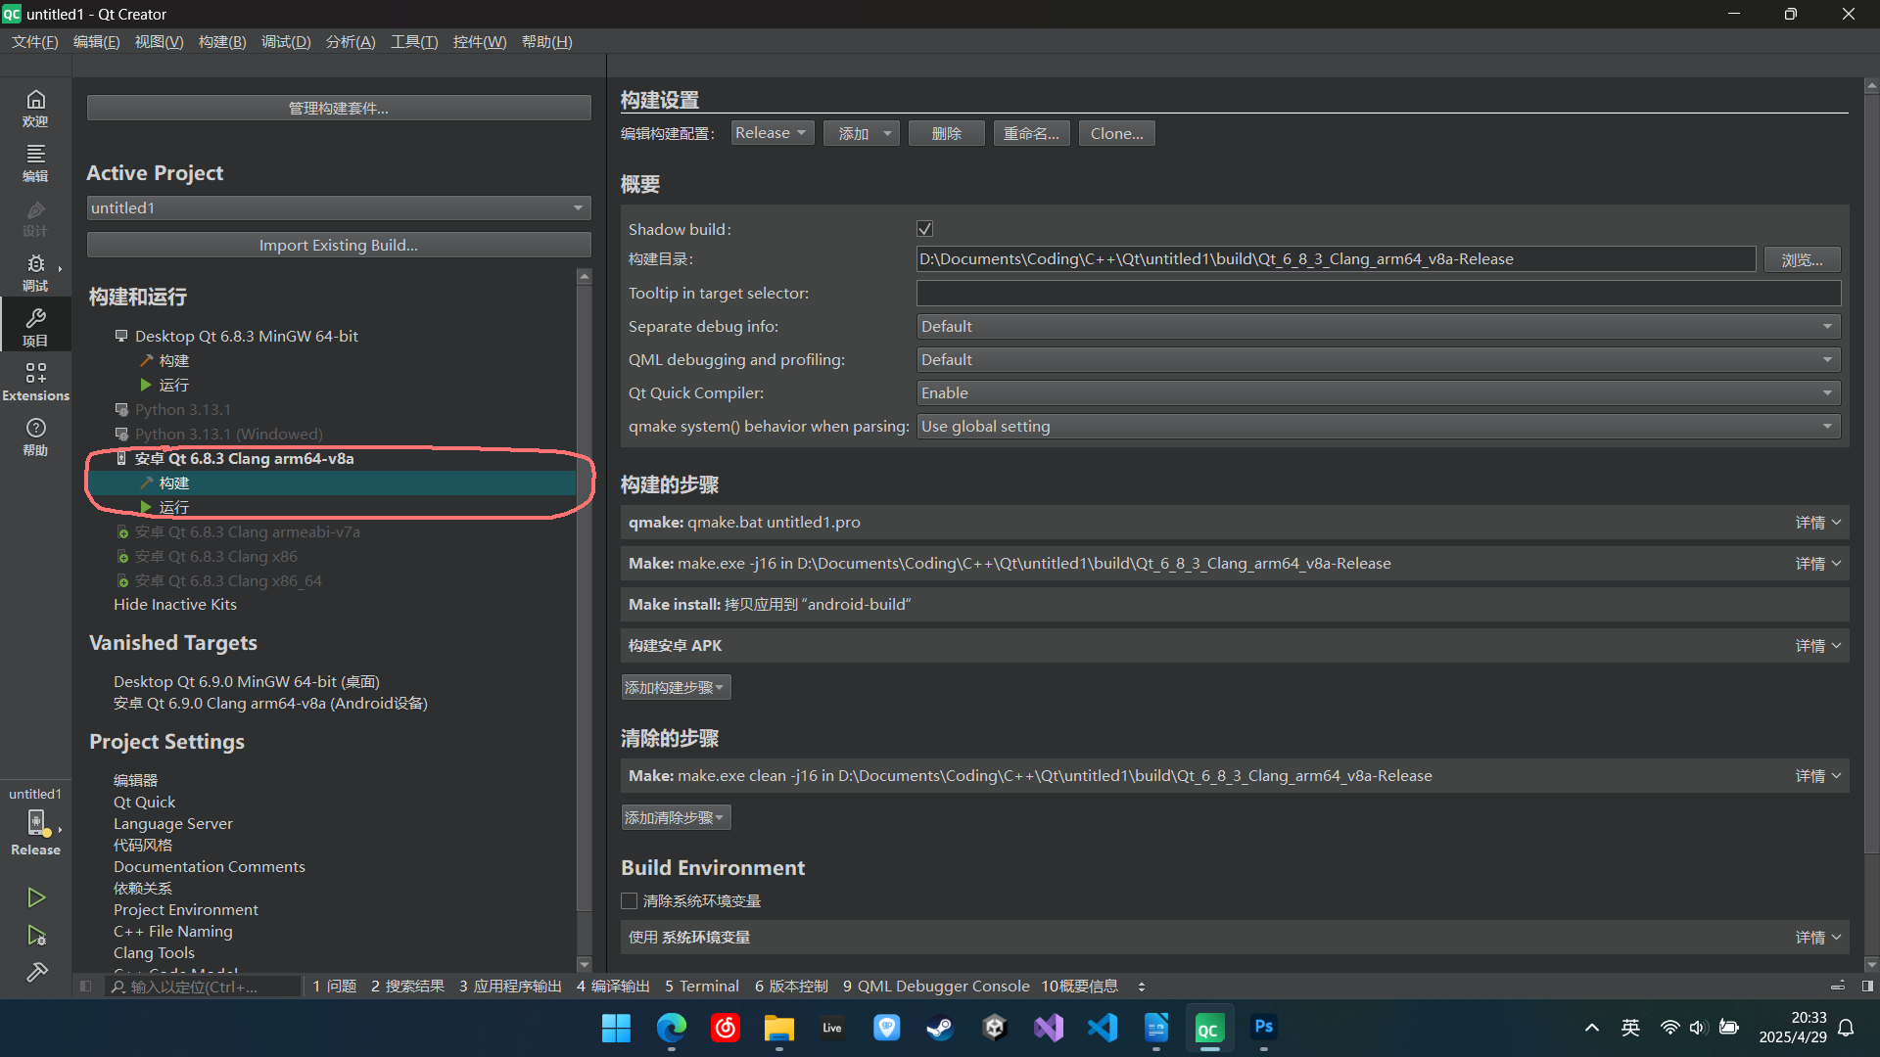Open the untitled1 active project dropdown
The height and width of the screenshot is (1057, 1880).
coord(339,207)
